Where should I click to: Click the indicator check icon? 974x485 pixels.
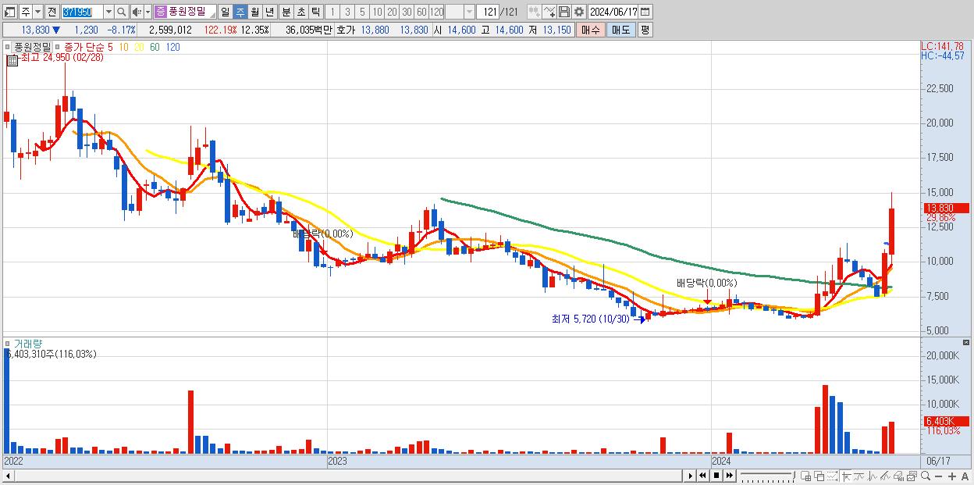click(549, 12)
